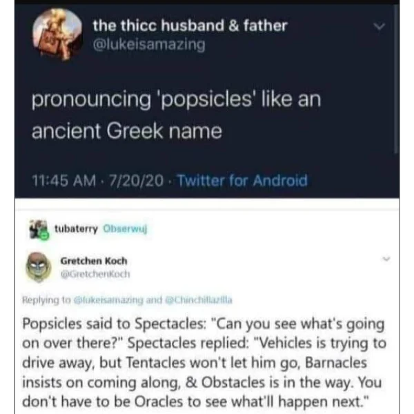
Task: Click the 11:45 AM 7/20/20 timestamp
Action: tap(98, 181)
